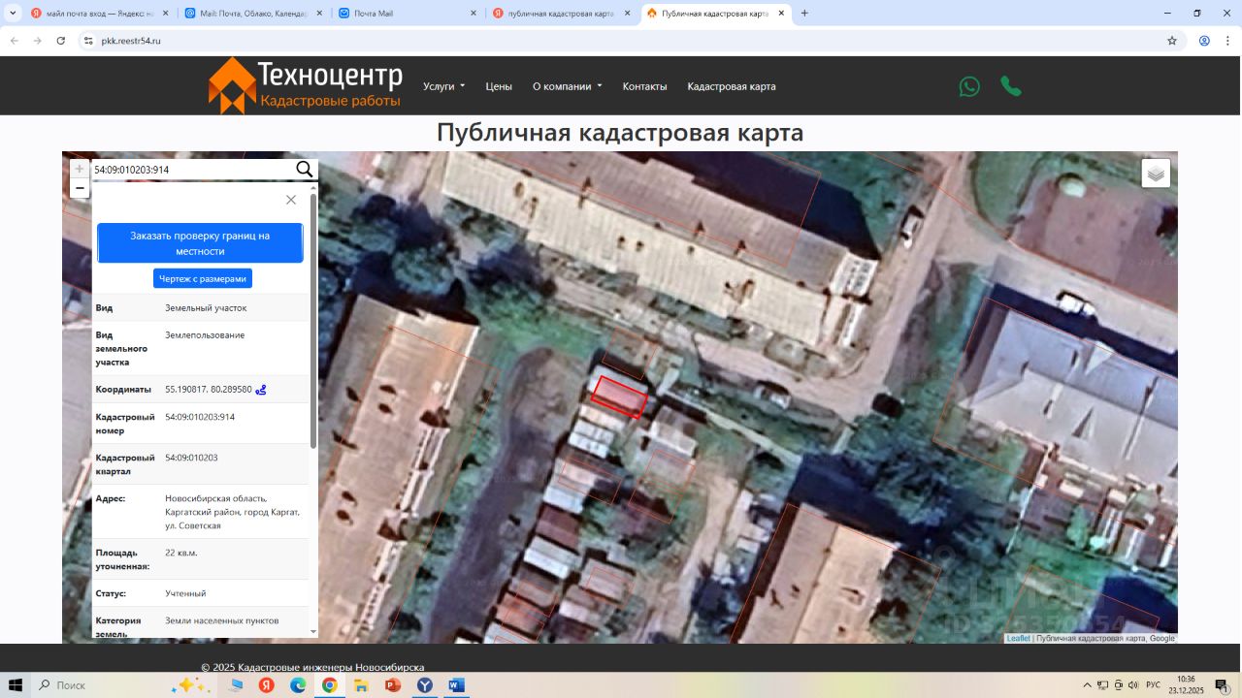Click the Техноцентр logo
Screen dimensions: 1242x698
[x=305, y=85]
